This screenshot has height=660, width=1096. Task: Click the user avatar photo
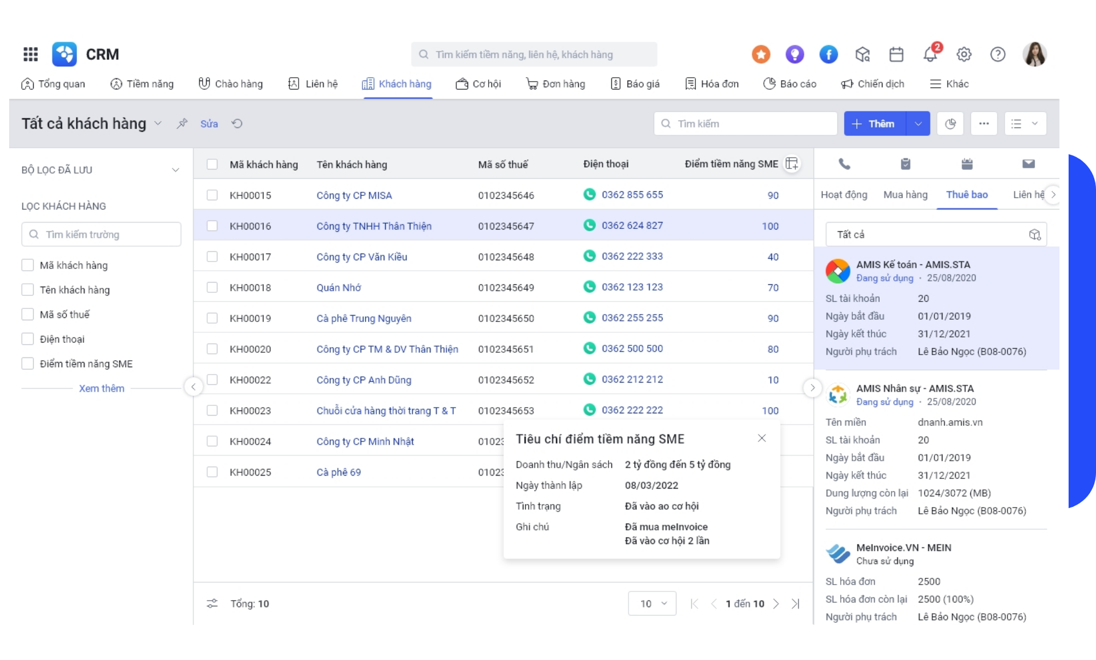point(1034,54)
